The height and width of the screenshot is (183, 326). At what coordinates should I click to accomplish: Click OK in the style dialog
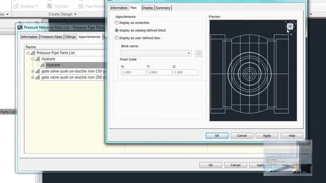217,136
